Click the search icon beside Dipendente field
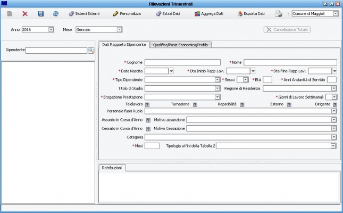The image size is (343, 213). [91, 50]
